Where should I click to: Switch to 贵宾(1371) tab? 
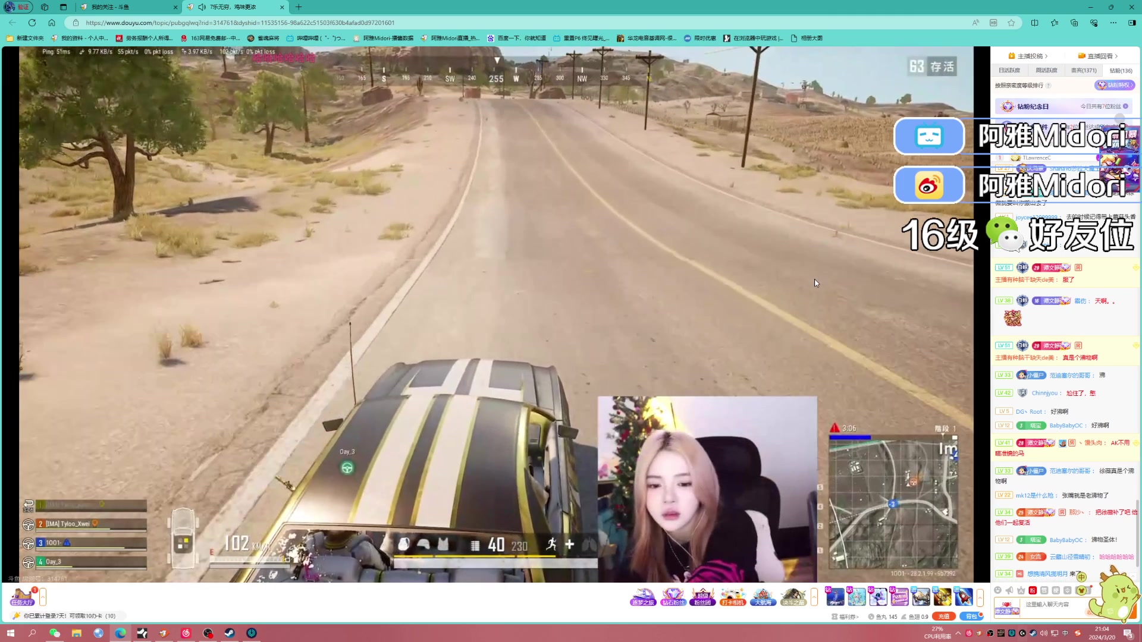1084,70
